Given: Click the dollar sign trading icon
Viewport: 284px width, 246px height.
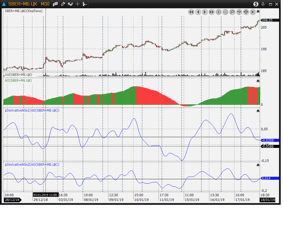Looking at the screenshot, I should (x=256, y=4).
